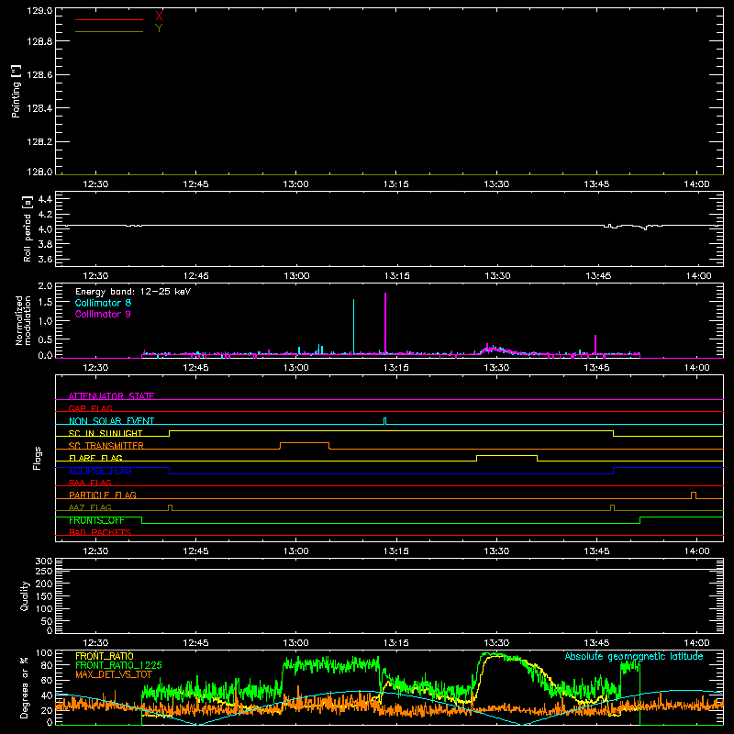Click the A47_FLAG label

(x=90, y=507)
